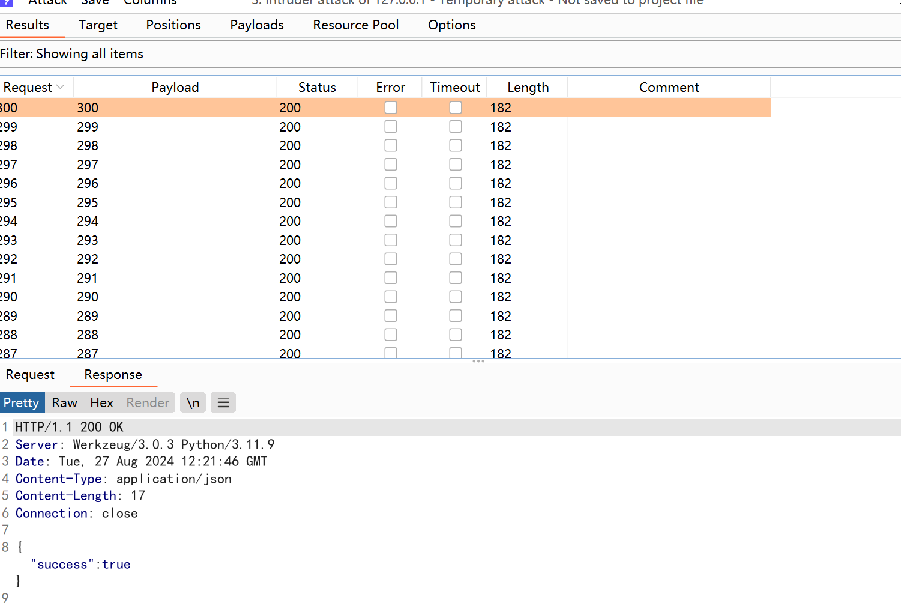The image size is (901, 612).
Task: Check the Error checkbox for request 290
Action: point(390,296)
